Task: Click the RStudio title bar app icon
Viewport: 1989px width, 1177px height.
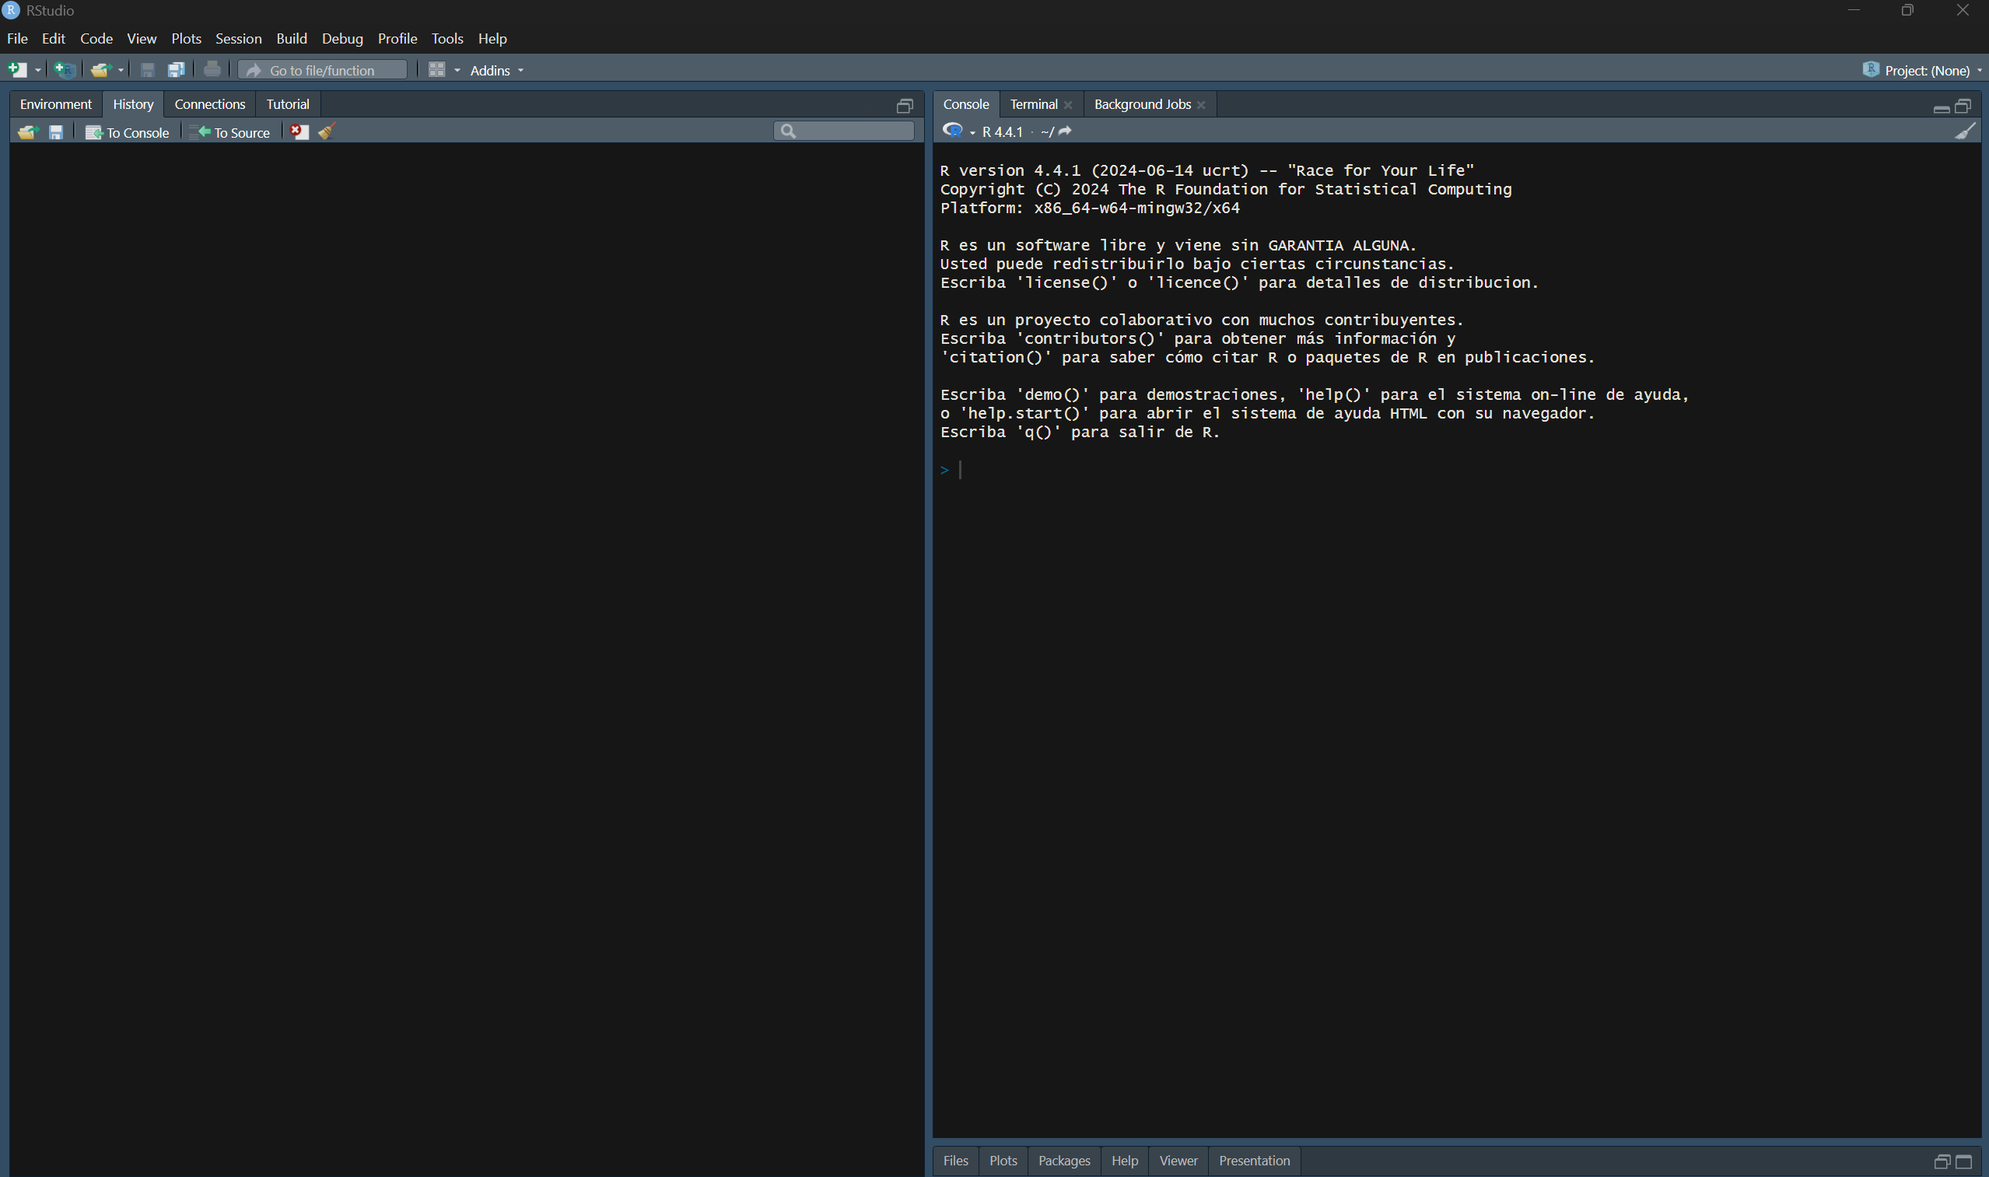Action: [11, 10]
